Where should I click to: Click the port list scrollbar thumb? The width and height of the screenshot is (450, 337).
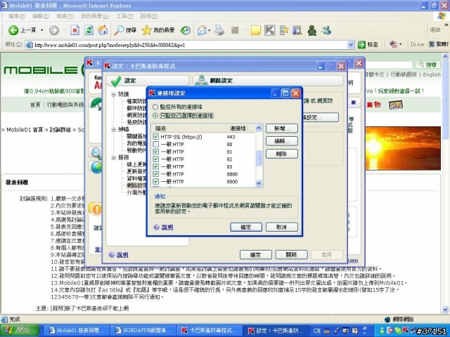pyautogui.click(x=259, y=158)
